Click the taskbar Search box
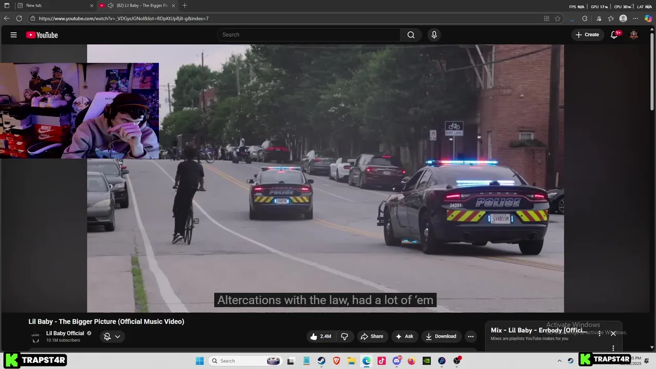Viewport: 656px width, 369px height. pyautogui.click(x=246, y=361)
